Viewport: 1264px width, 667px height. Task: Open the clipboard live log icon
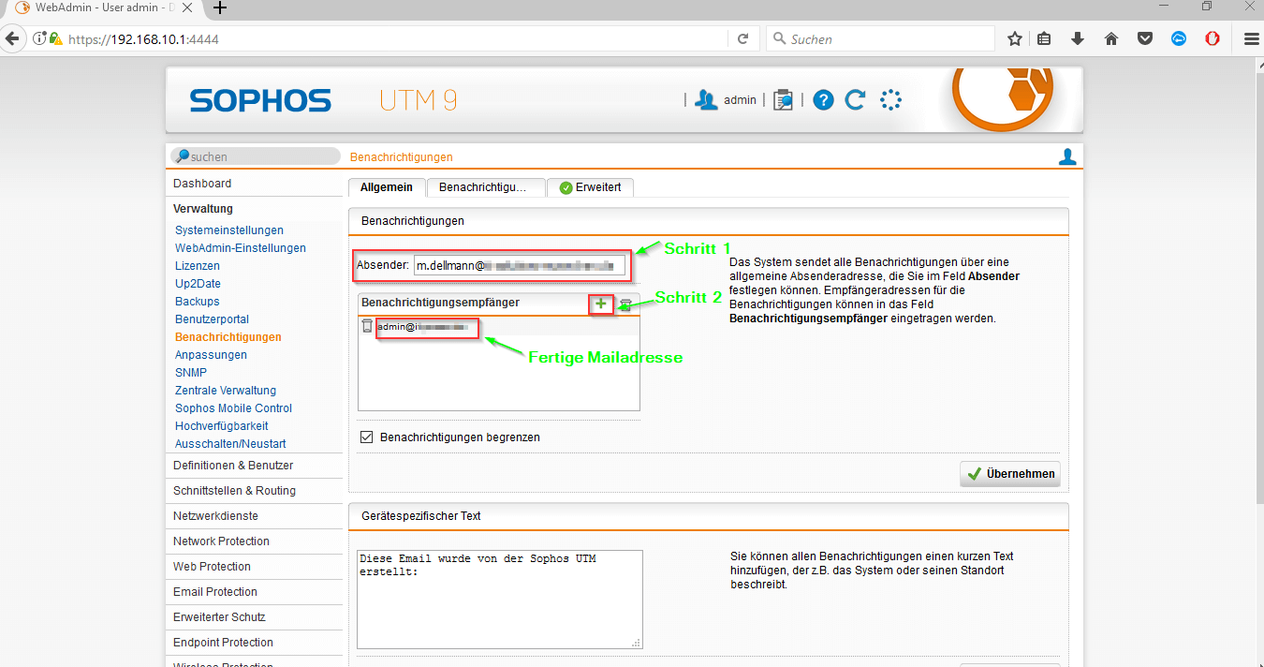783,100
